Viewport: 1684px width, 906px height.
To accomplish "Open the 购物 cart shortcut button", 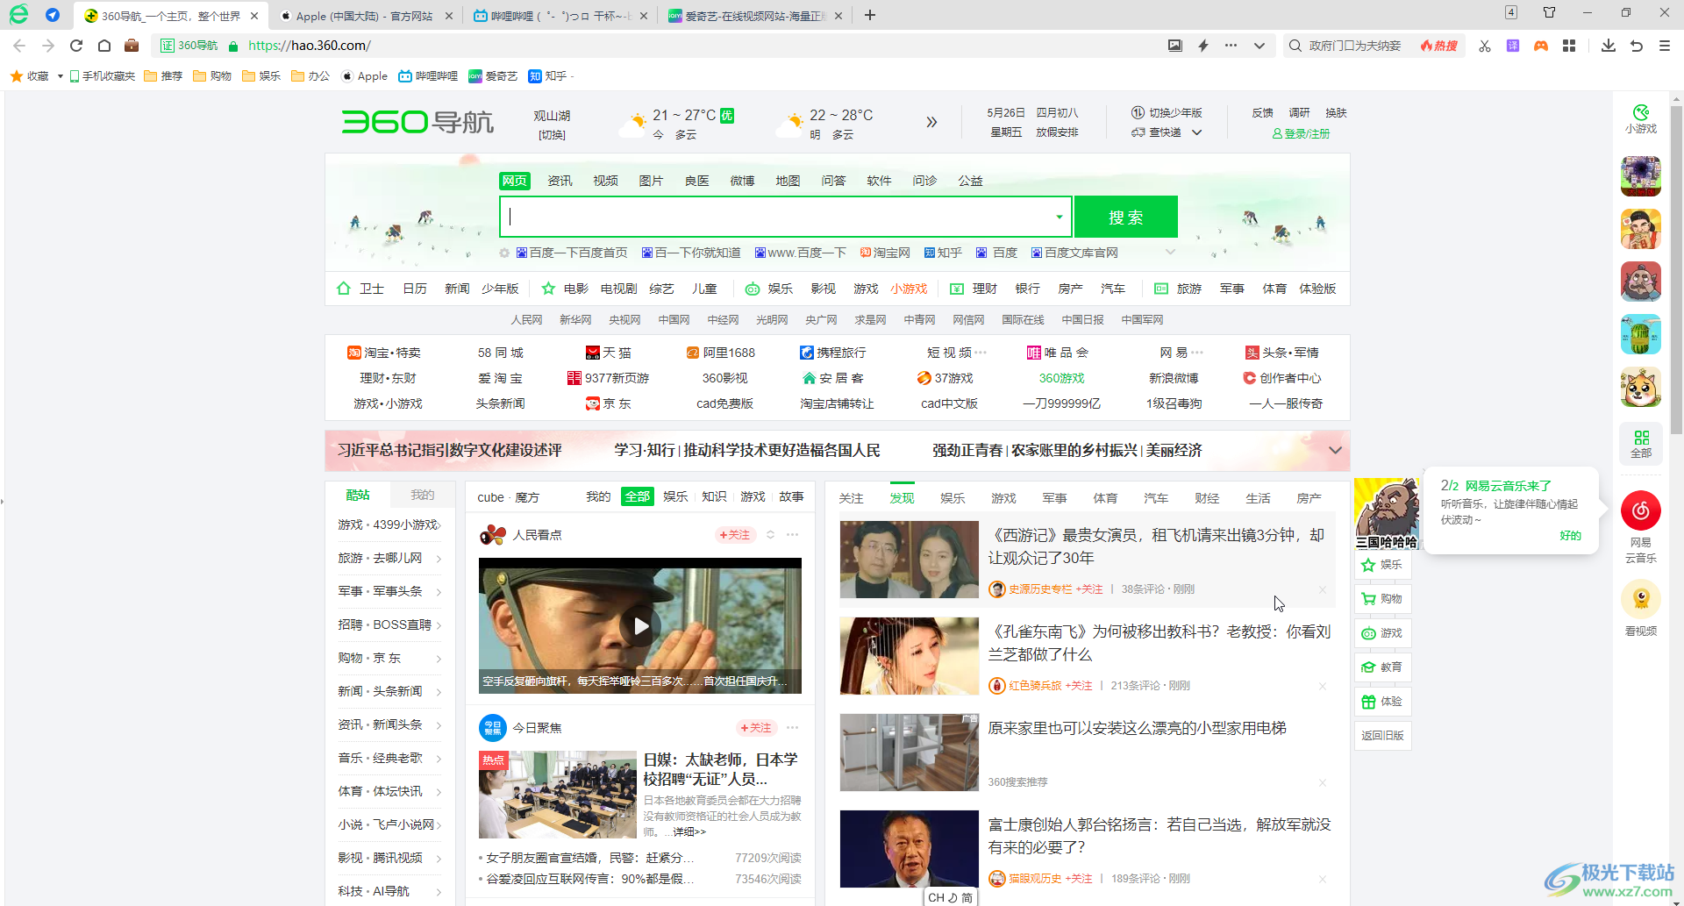I will point(1382,599).
